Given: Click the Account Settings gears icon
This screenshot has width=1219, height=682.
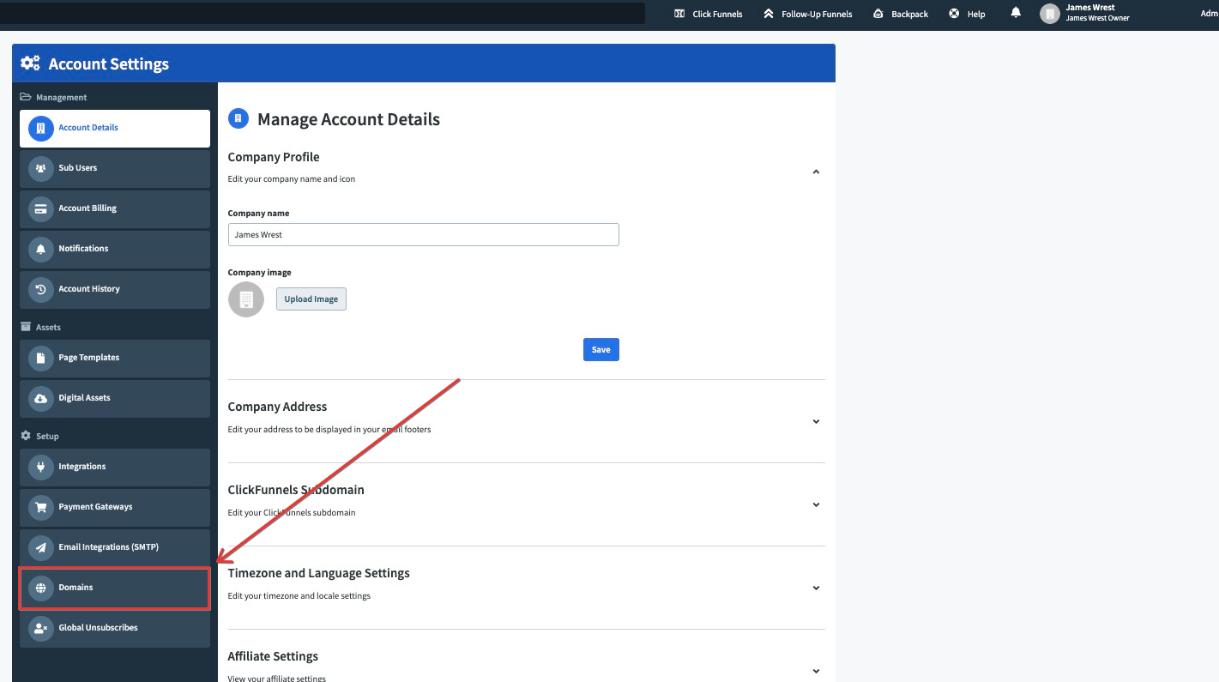Looking at the screenshot, I should point(30,63).
